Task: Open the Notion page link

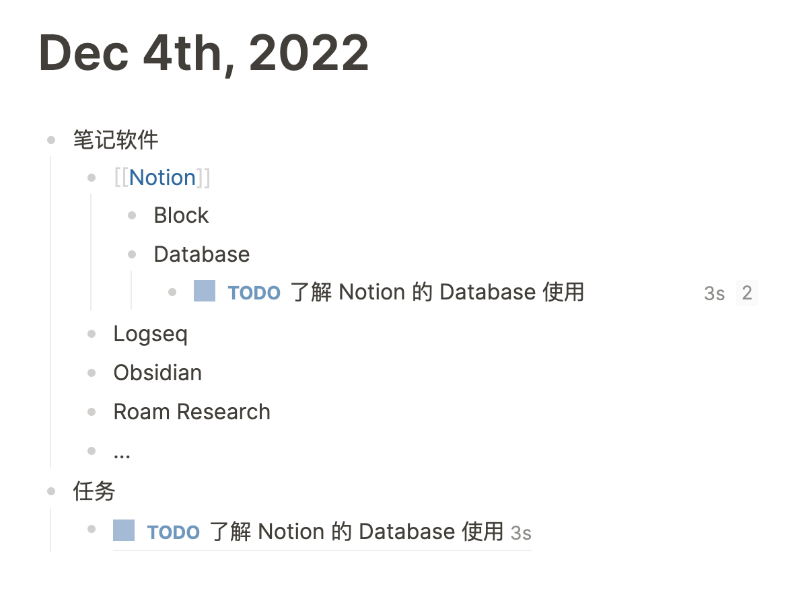Action: tap(162, 178)
